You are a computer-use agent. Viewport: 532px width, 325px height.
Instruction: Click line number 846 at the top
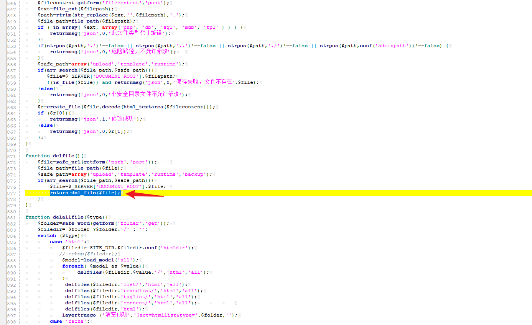(x=12, y=3)
